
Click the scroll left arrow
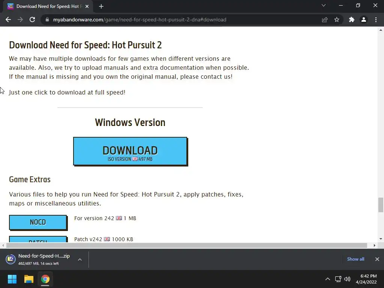(3, 245)
